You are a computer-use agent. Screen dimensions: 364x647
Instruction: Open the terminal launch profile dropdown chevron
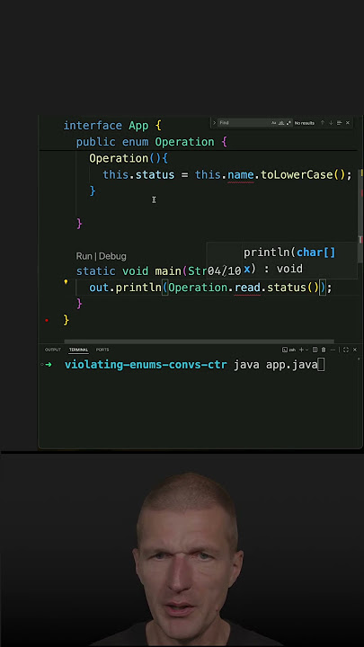tap(307, 350)
